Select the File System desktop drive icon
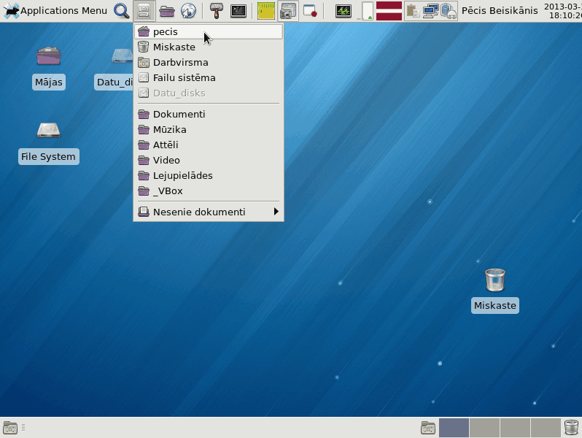582x438 pixels. point(49,131)
